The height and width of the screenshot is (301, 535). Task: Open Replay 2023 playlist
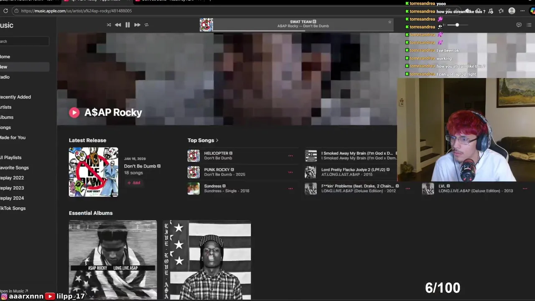click(12, 188)
